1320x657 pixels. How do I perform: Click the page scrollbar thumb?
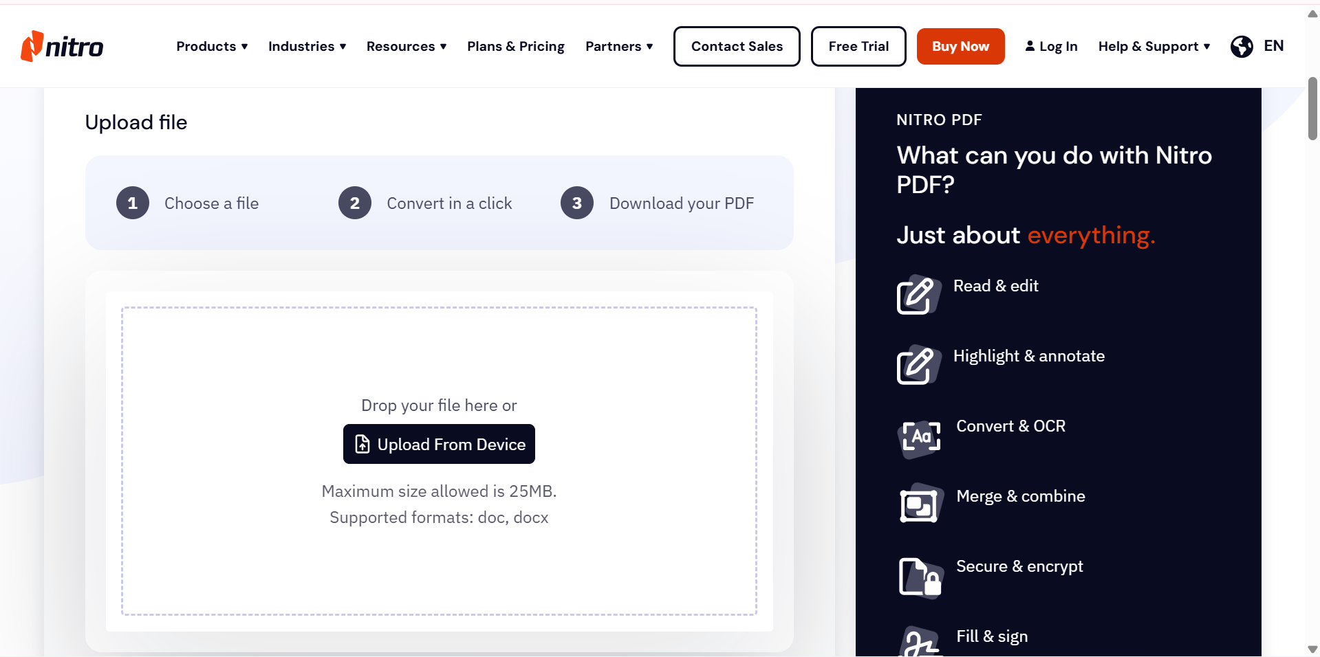(1312, 109)
